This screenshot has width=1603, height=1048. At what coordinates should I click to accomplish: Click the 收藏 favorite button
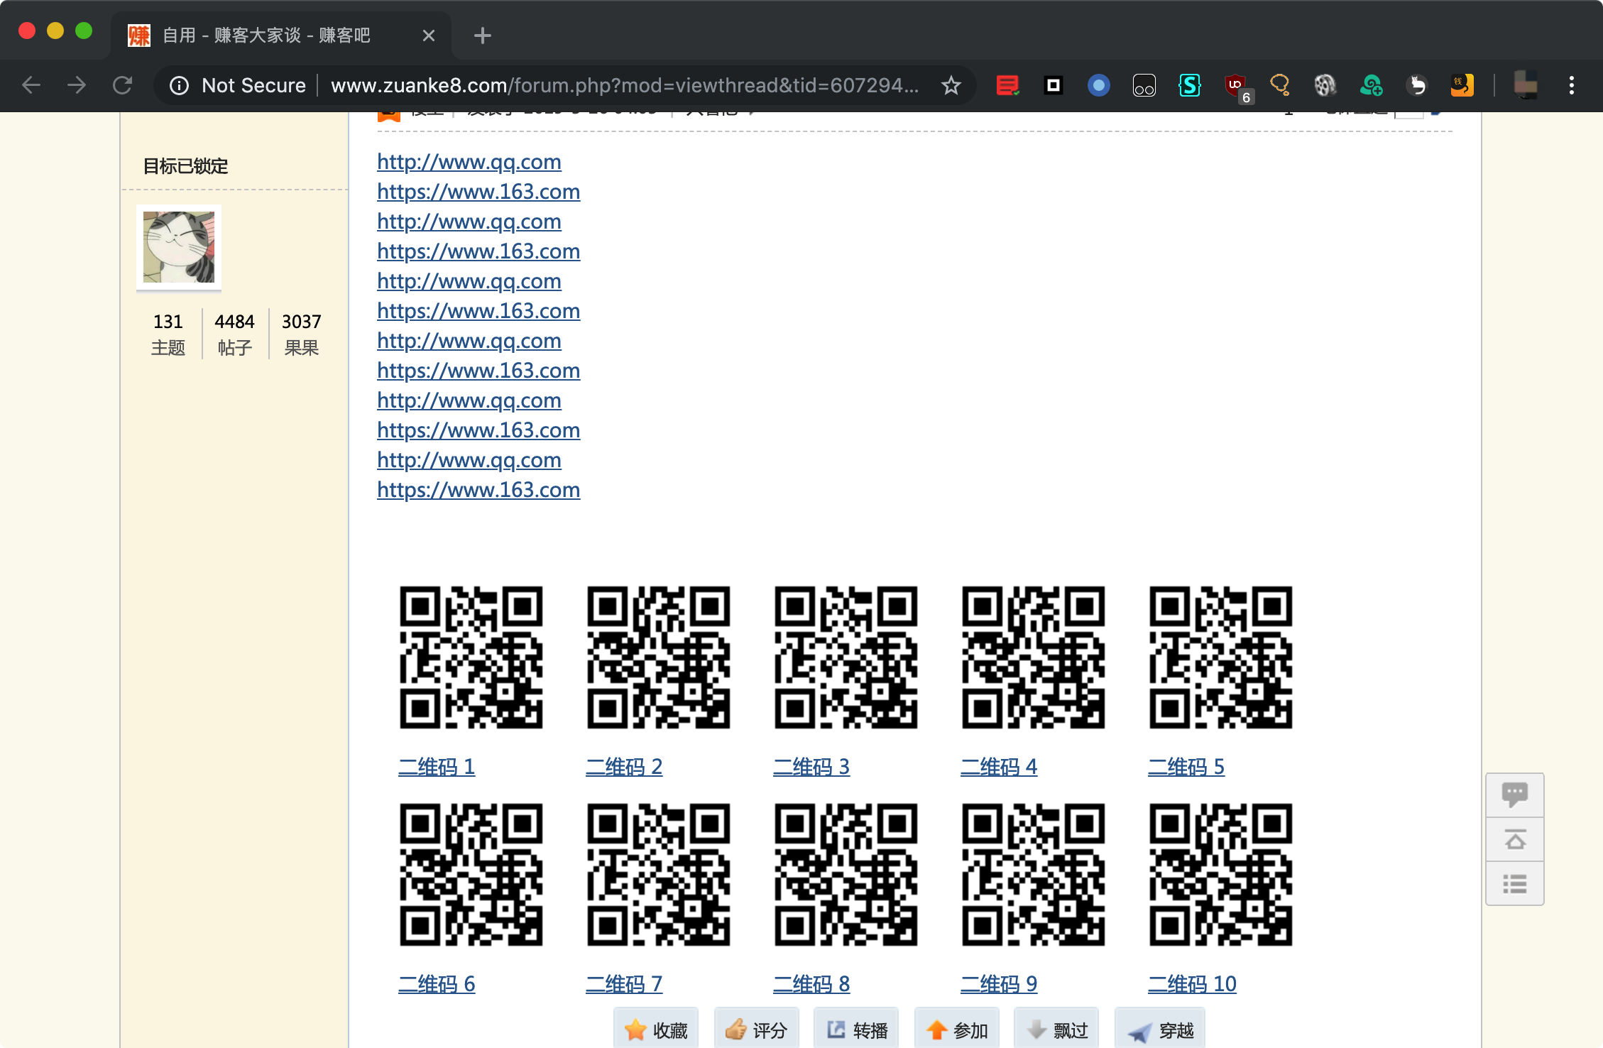[x=656, y=1029]
